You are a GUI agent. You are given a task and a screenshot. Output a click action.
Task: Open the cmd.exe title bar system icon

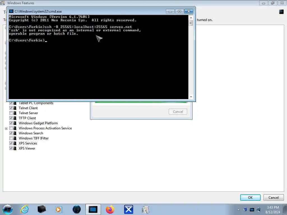(x=11, y=11)
